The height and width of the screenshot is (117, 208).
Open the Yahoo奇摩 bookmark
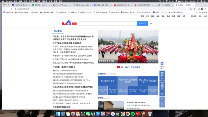click(x=8, y=12)
